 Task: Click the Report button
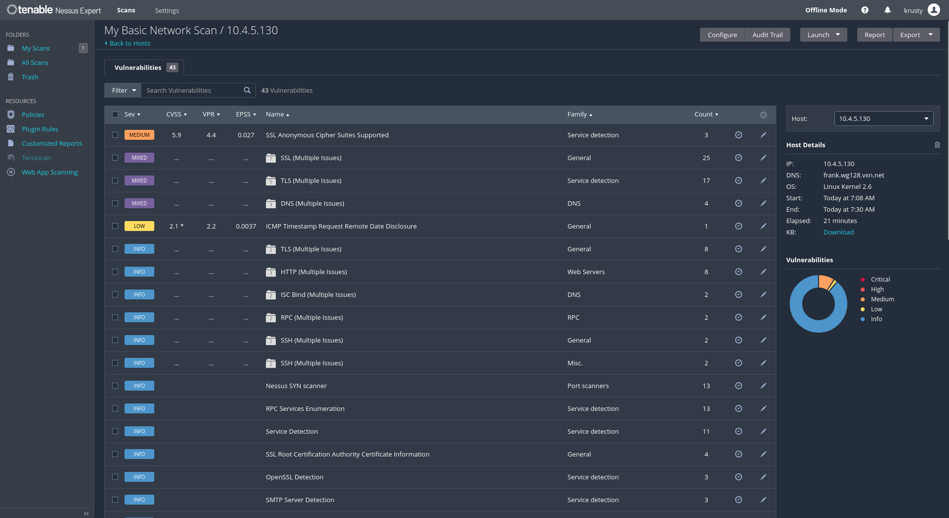pyautogui.click(x=875, y=35)
